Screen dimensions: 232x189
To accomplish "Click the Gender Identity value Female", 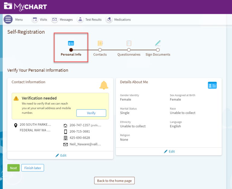I will (x=126, y=99).
